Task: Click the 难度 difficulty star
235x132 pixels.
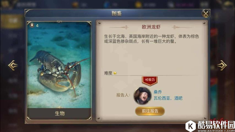Action: tap(115, 73)
